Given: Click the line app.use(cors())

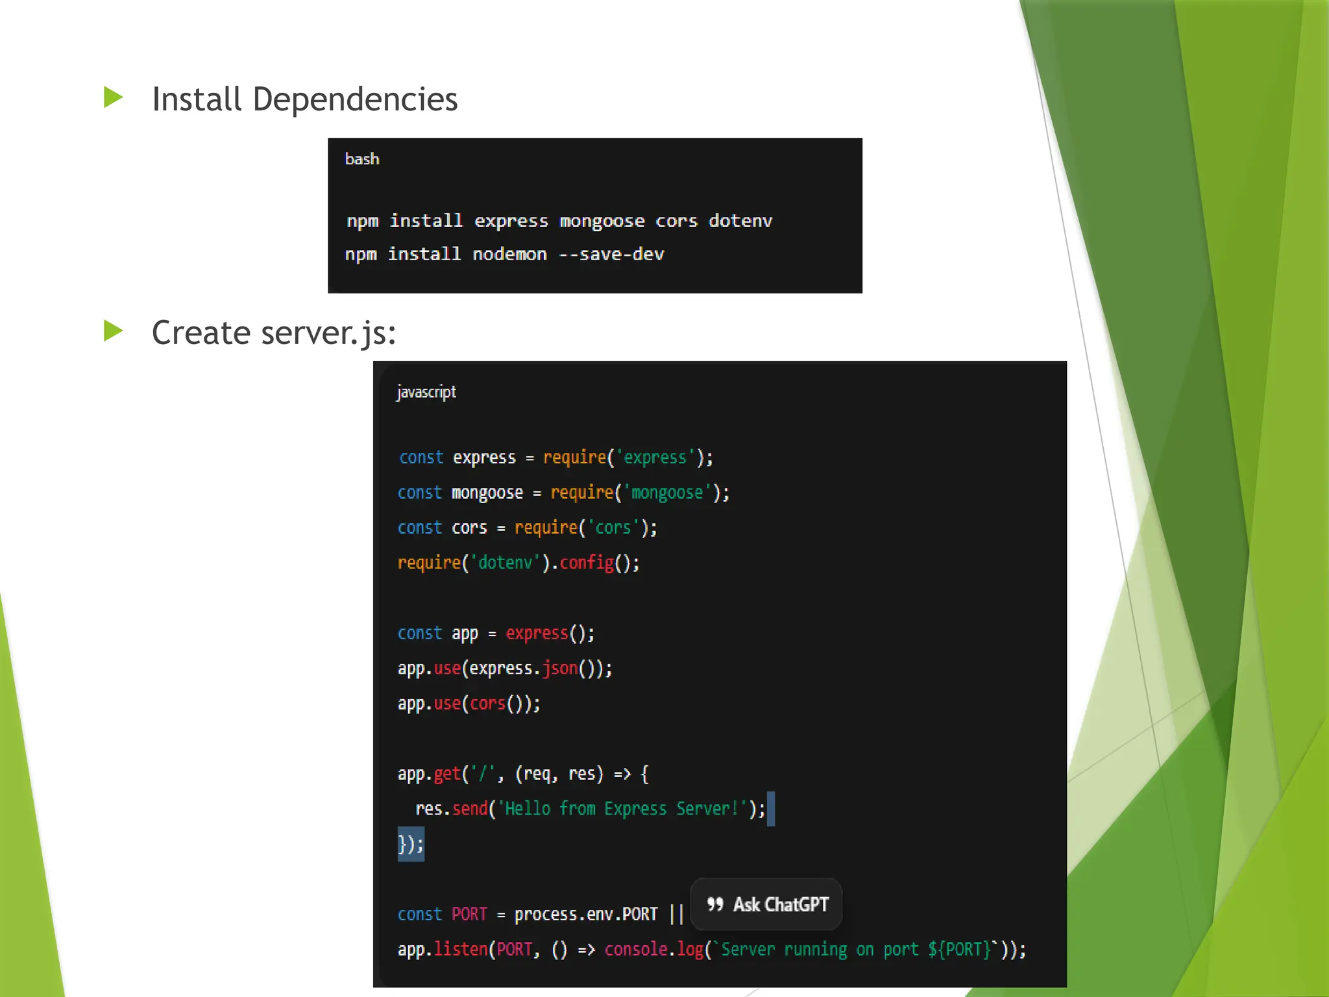Looking at the screenshot, I should tap(469, 704).
